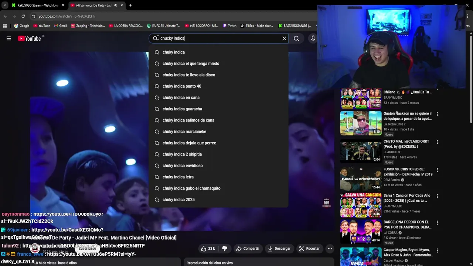
Task: Open options menu for Guatón Ñackson video
Action: (437, 114)
